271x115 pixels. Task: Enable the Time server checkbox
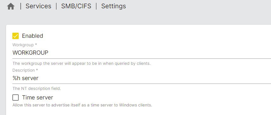16,98
